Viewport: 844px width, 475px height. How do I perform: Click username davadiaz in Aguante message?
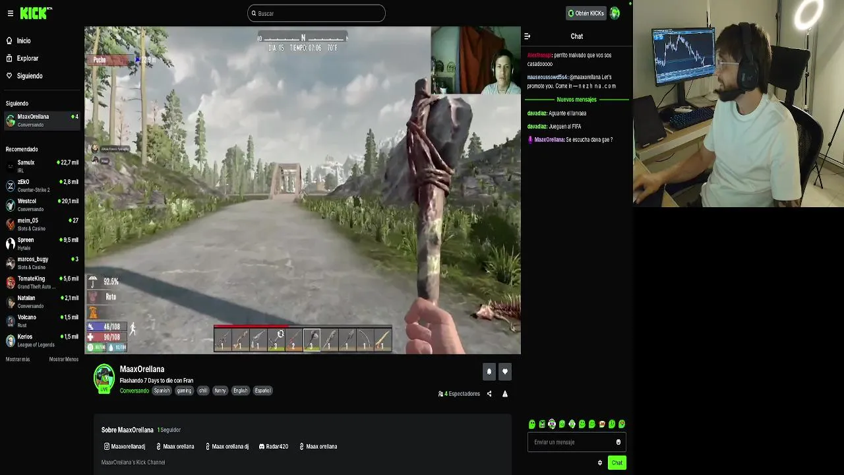point(537,113)
